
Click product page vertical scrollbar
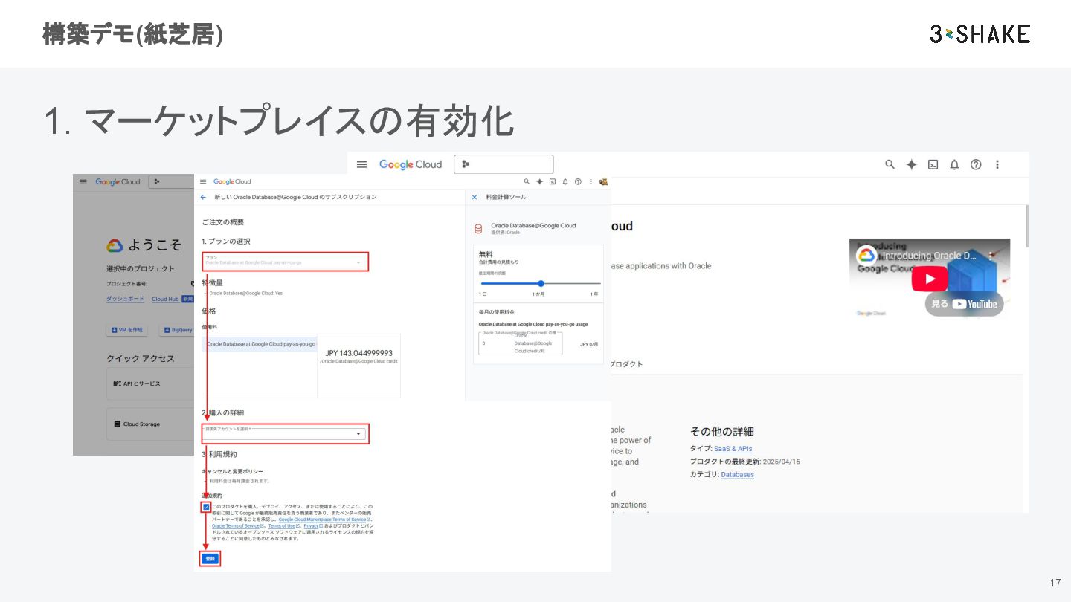pyautogui.click(x=1026, y=225)
